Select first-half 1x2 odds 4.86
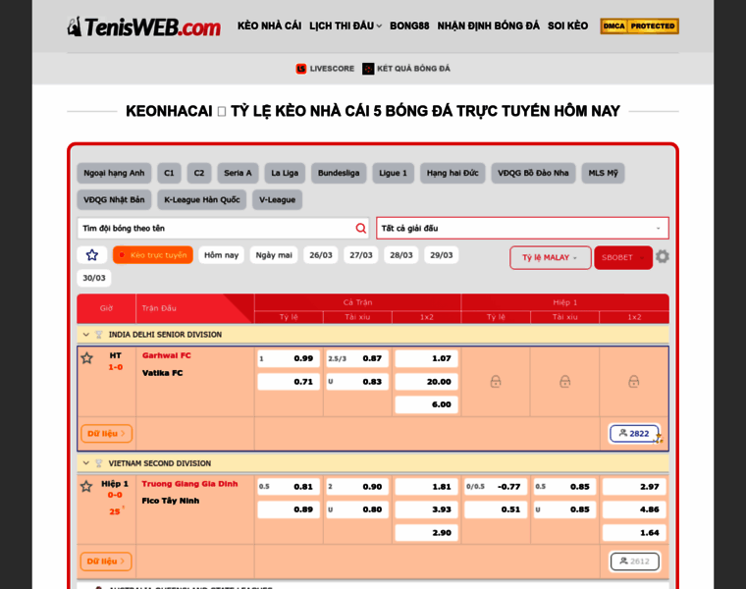Screen dimensions: 746x589 click(634, 509)
